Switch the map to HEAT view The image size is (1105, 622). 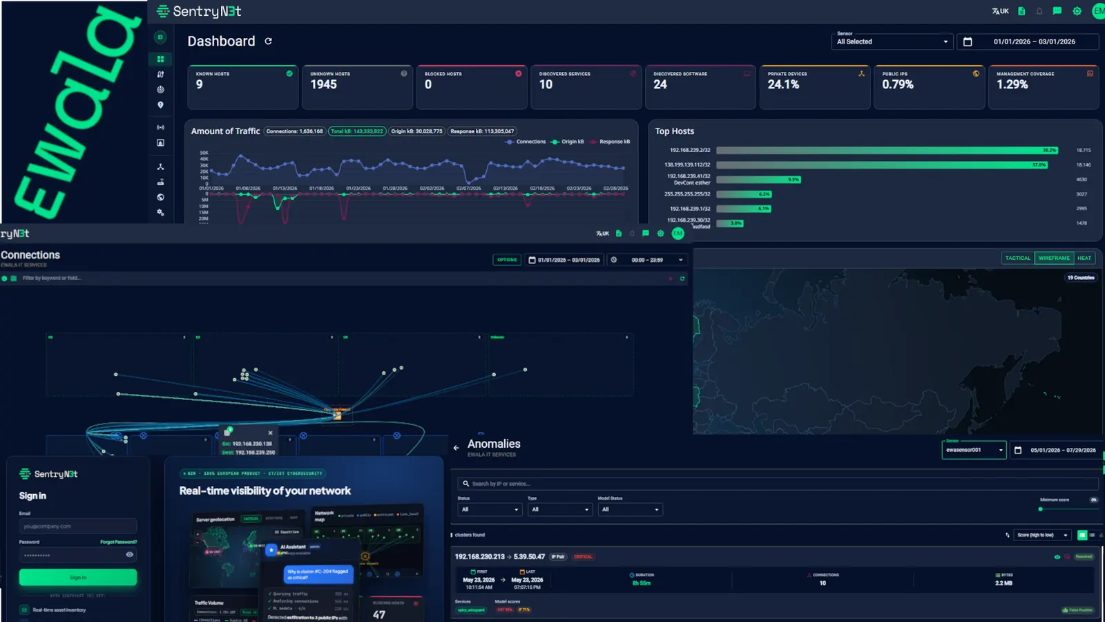pyautogui.click(x=1084, y=258)
